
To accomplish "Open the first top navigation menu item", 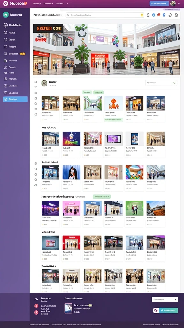I will 37,4.
